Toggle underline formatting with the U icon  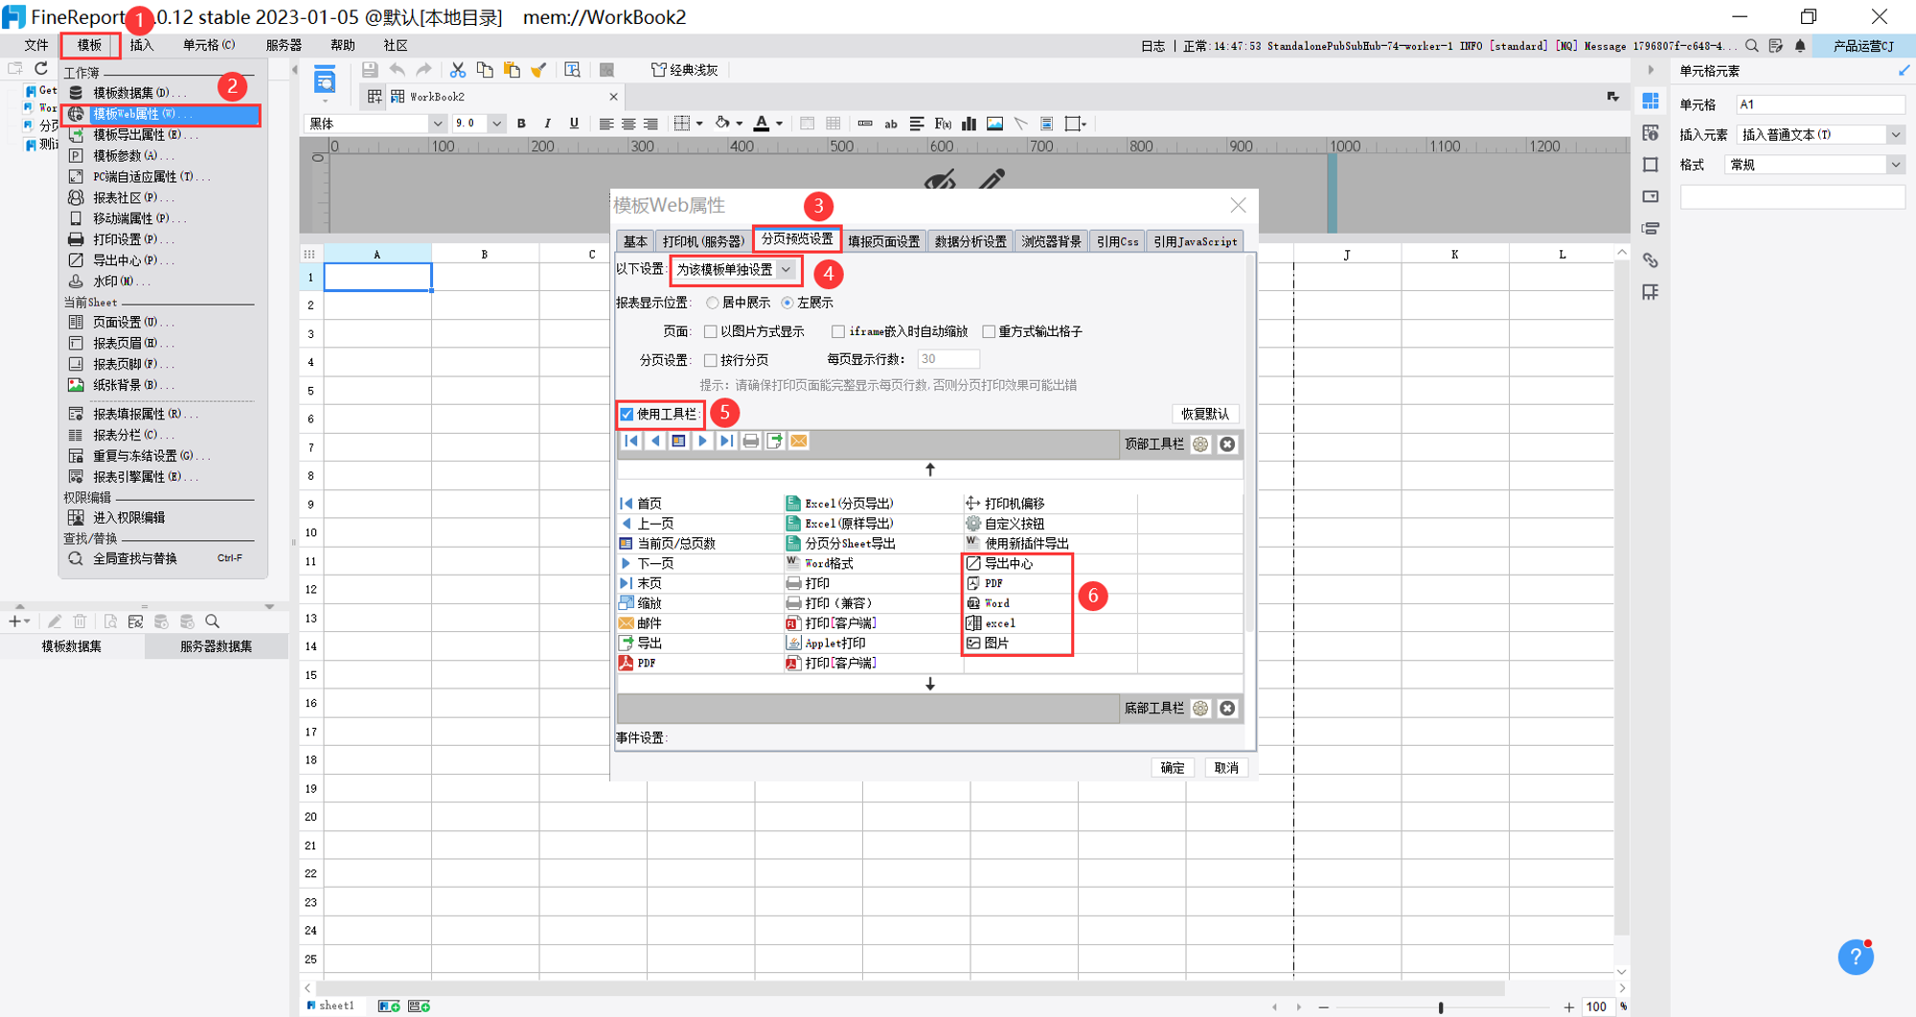pos(574,124)
